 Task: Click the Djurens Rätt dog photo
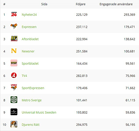pyautogui.click(x=14, y=124)
